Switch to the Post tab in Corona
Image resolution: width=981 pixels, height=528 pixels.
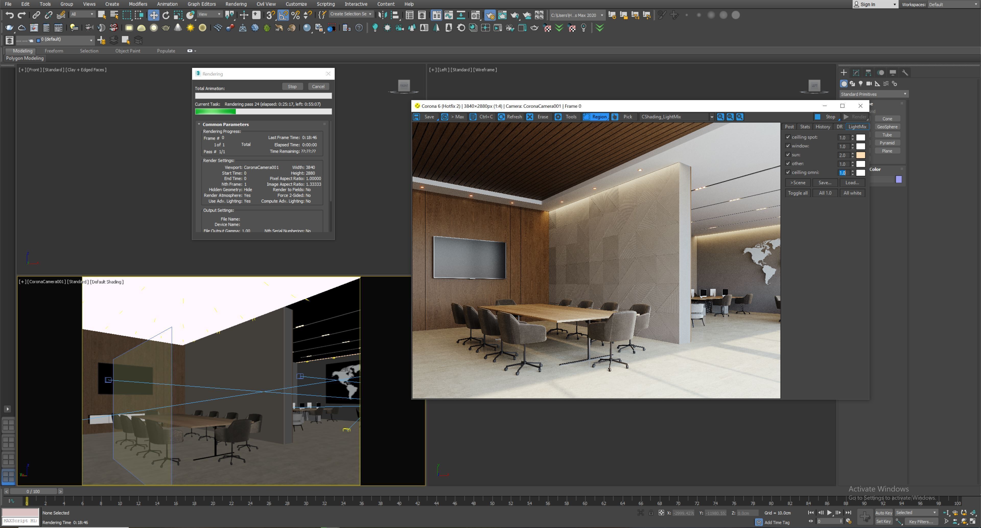(x=789, y=127)
